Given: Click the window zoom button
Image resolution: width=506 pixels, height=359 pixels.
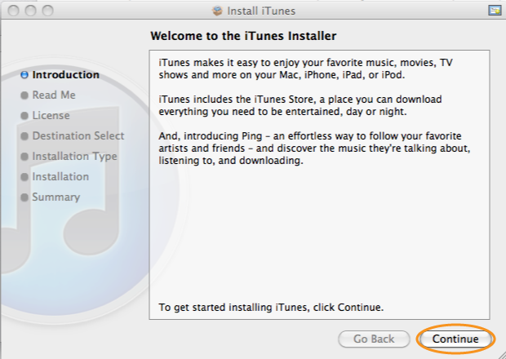Looking at the screenshot, I should [x=48, y=11].
